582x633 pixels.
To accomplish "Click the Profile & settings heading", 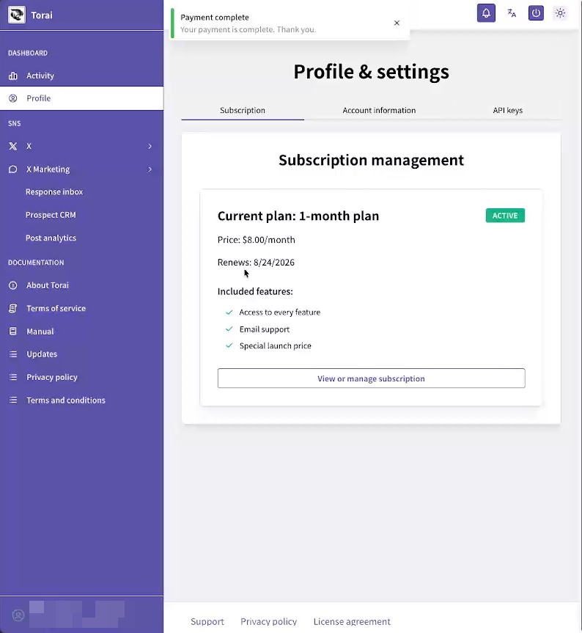I will click(x=371, y=72).
